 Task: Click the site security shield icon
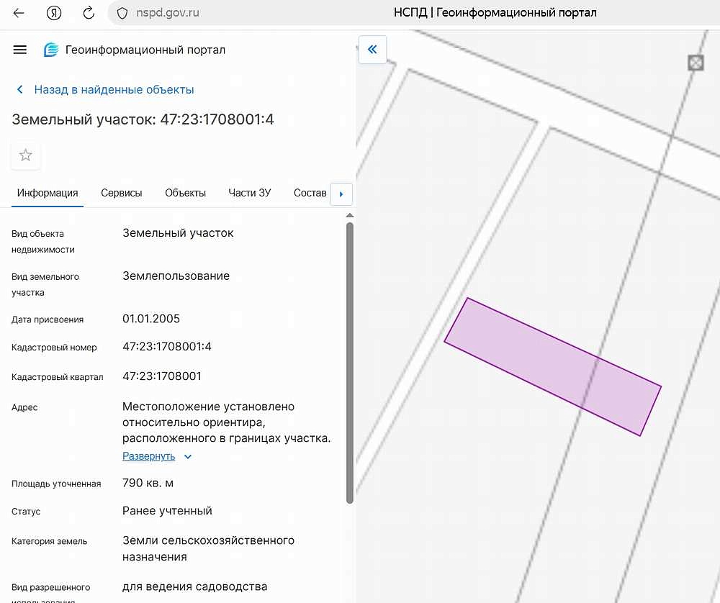point(122,13)
